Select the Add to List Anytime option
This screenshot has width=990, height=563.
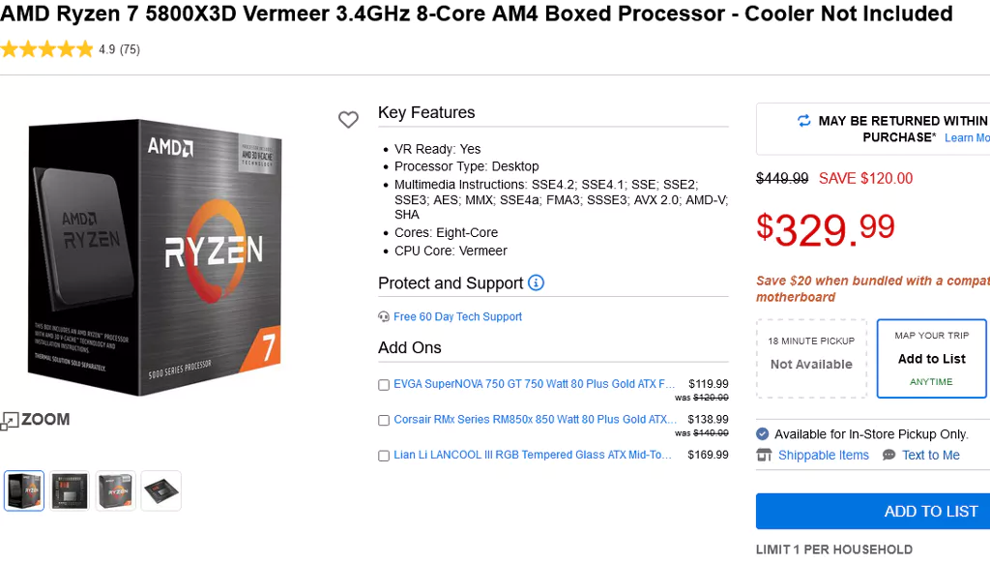931,359
